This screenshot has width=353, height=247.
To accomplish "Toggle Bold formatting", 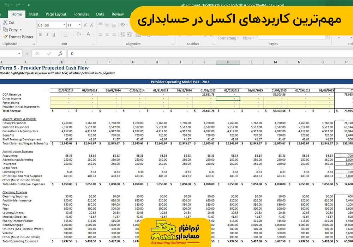I will pyautogui.click(x=41, y=35).
